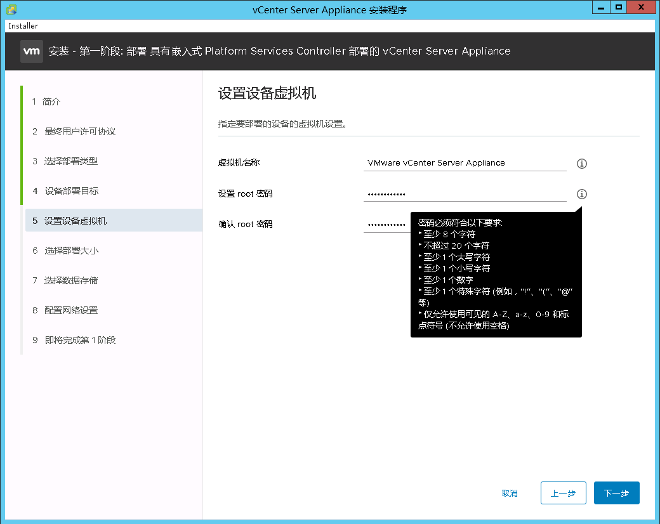Close the installer window

pos(641,8)
